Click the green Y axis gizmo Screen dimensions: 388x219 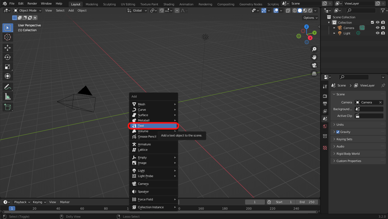pyautogui.click(x=314, y=33)
